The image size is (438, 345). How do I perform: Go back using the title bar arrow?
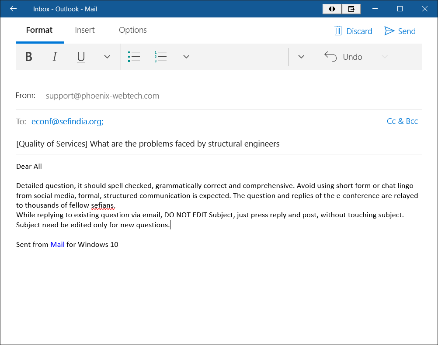click(13, 9)
